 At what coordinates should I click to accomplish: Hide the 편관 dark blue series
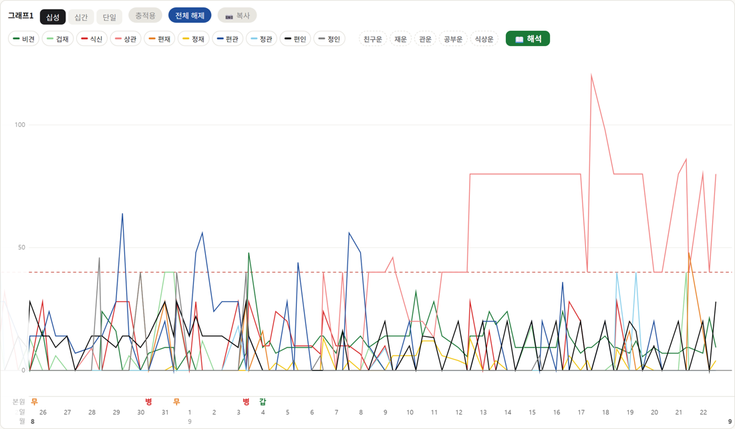(228, 39)
